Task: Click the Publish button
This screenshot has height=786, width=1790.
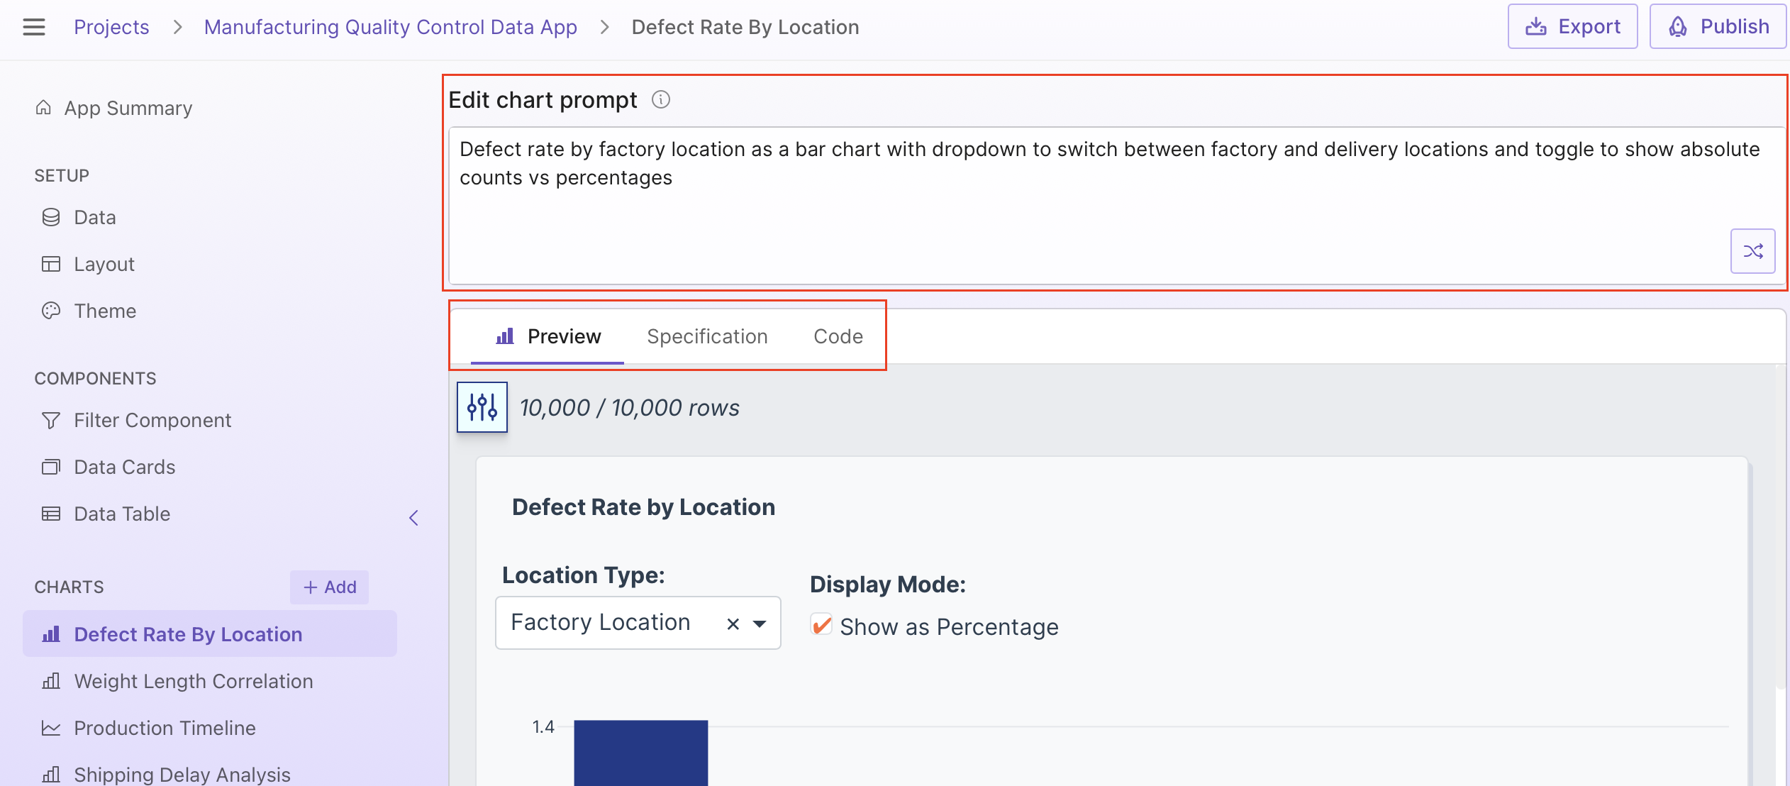Action: (1718, 27)
